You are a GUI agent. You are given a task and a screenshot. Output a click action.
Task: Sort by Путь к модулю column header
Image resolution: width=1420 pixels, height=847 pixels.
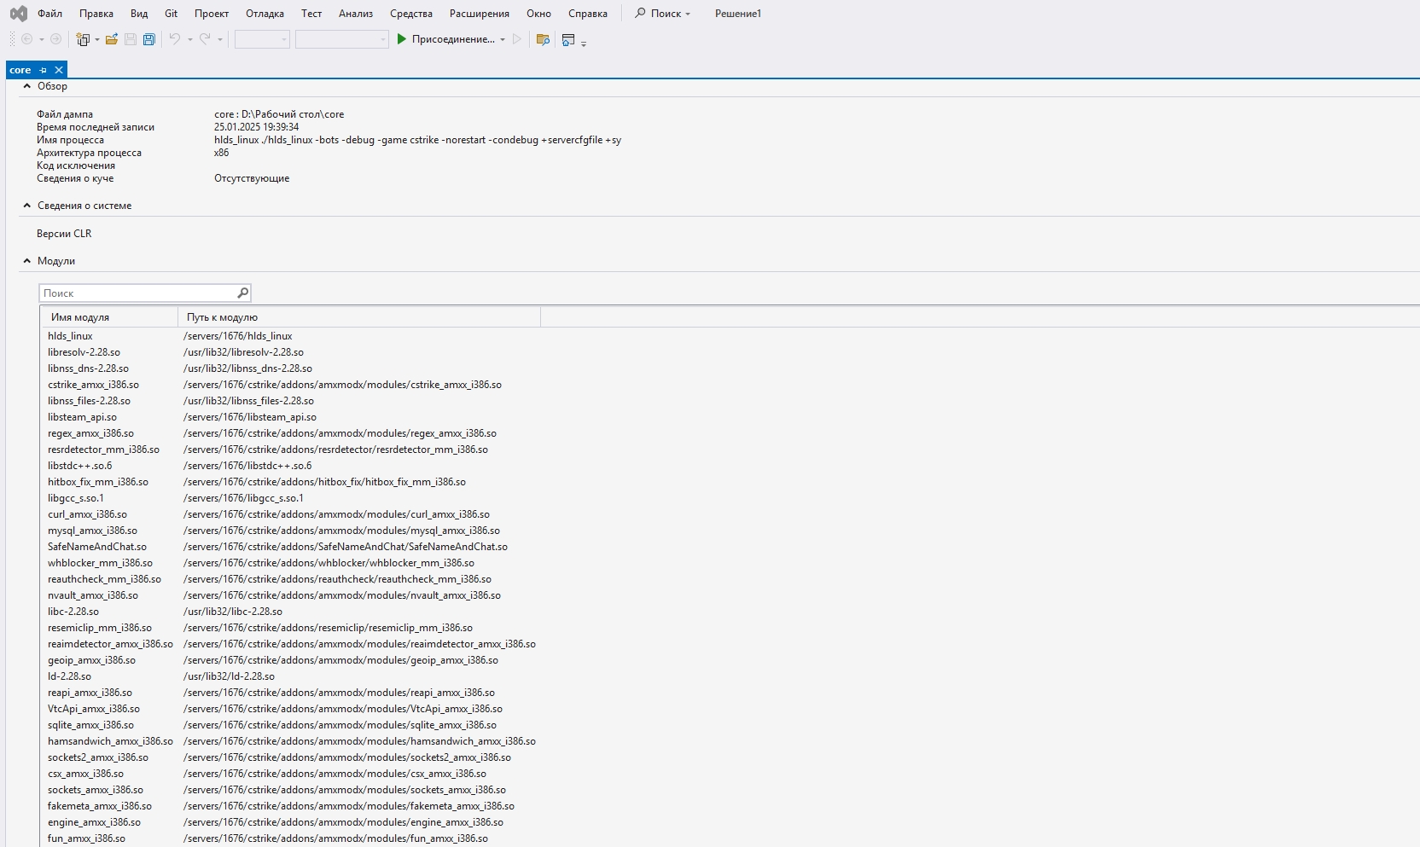359,317
